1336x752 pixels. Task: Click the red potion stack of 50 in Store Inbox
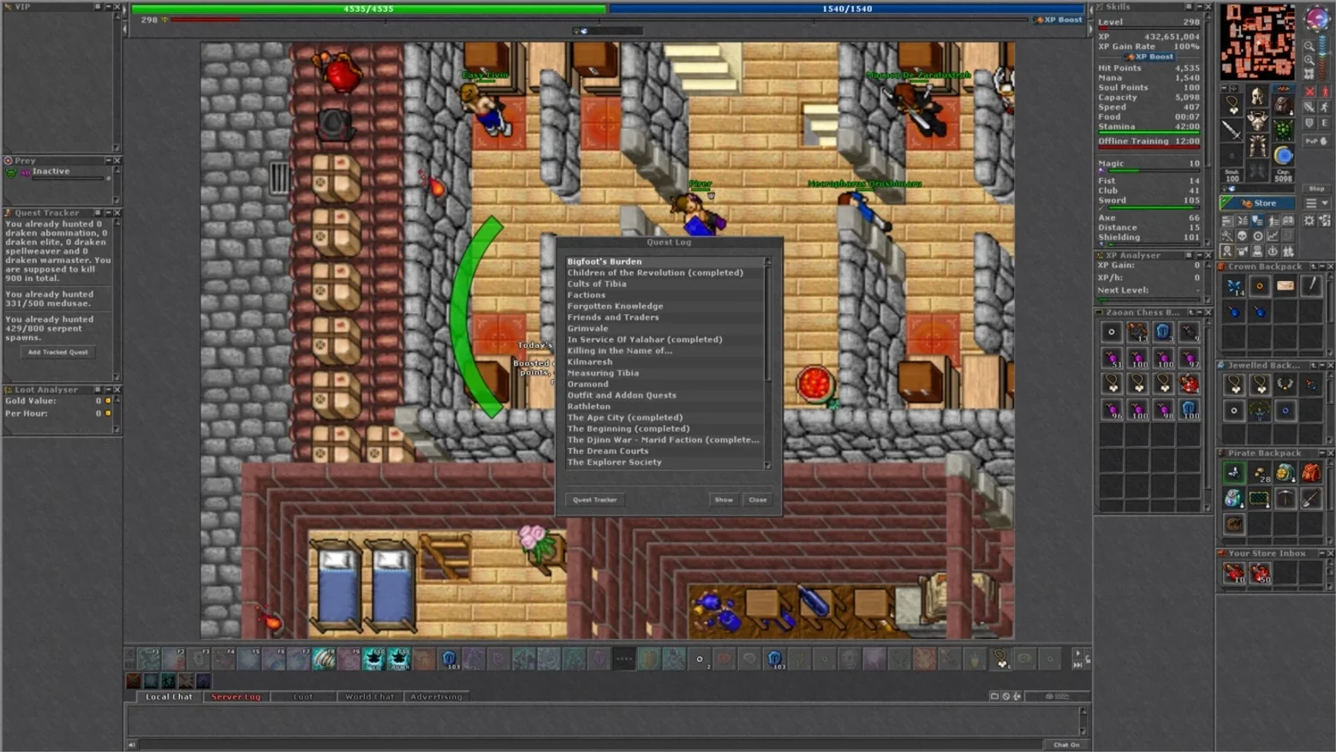click(1259, 573)
